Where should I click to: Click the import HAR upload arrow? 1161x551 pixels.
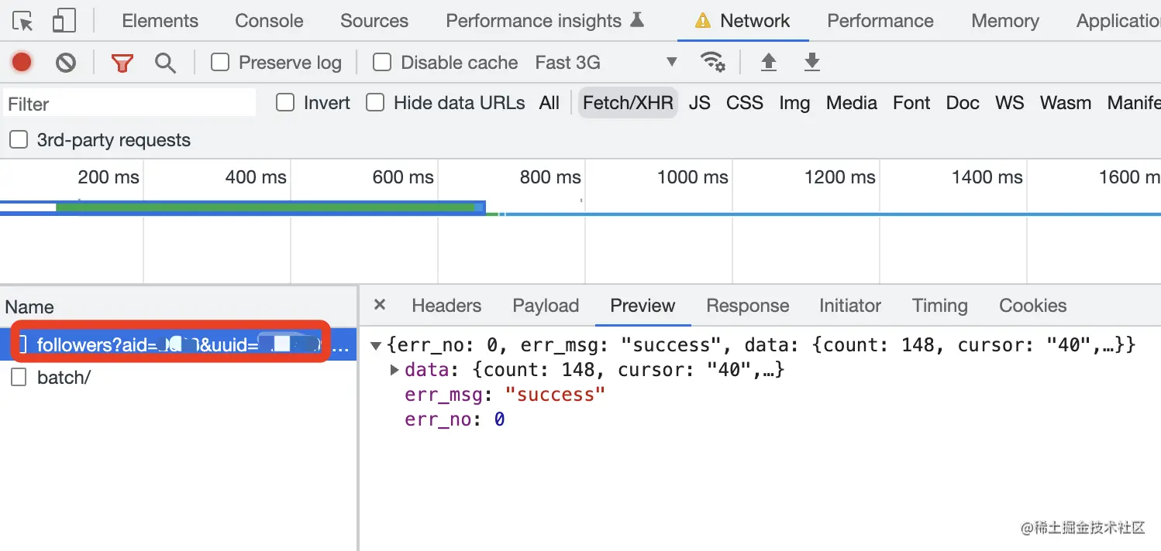[768, 62]
